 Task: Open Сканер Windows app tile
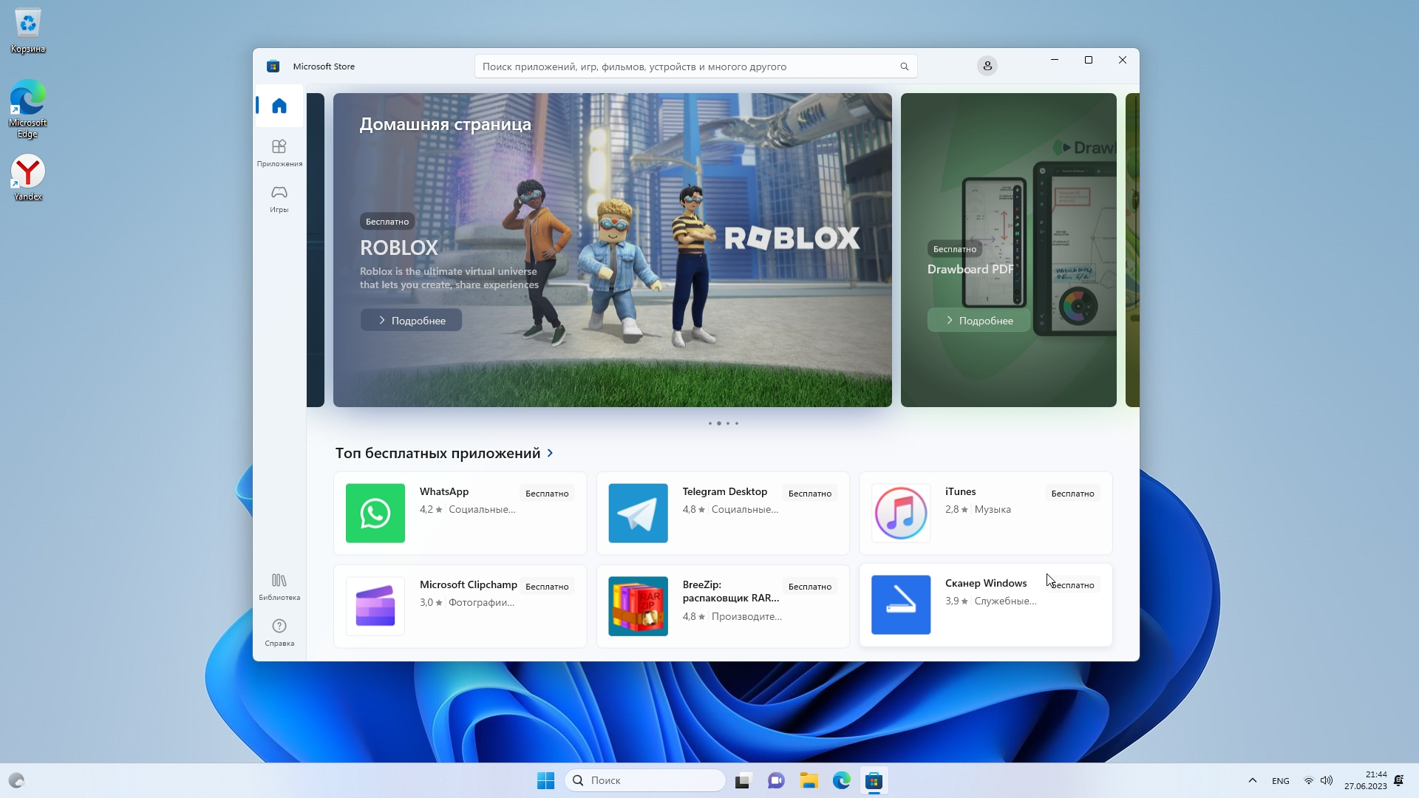point(985,604)
